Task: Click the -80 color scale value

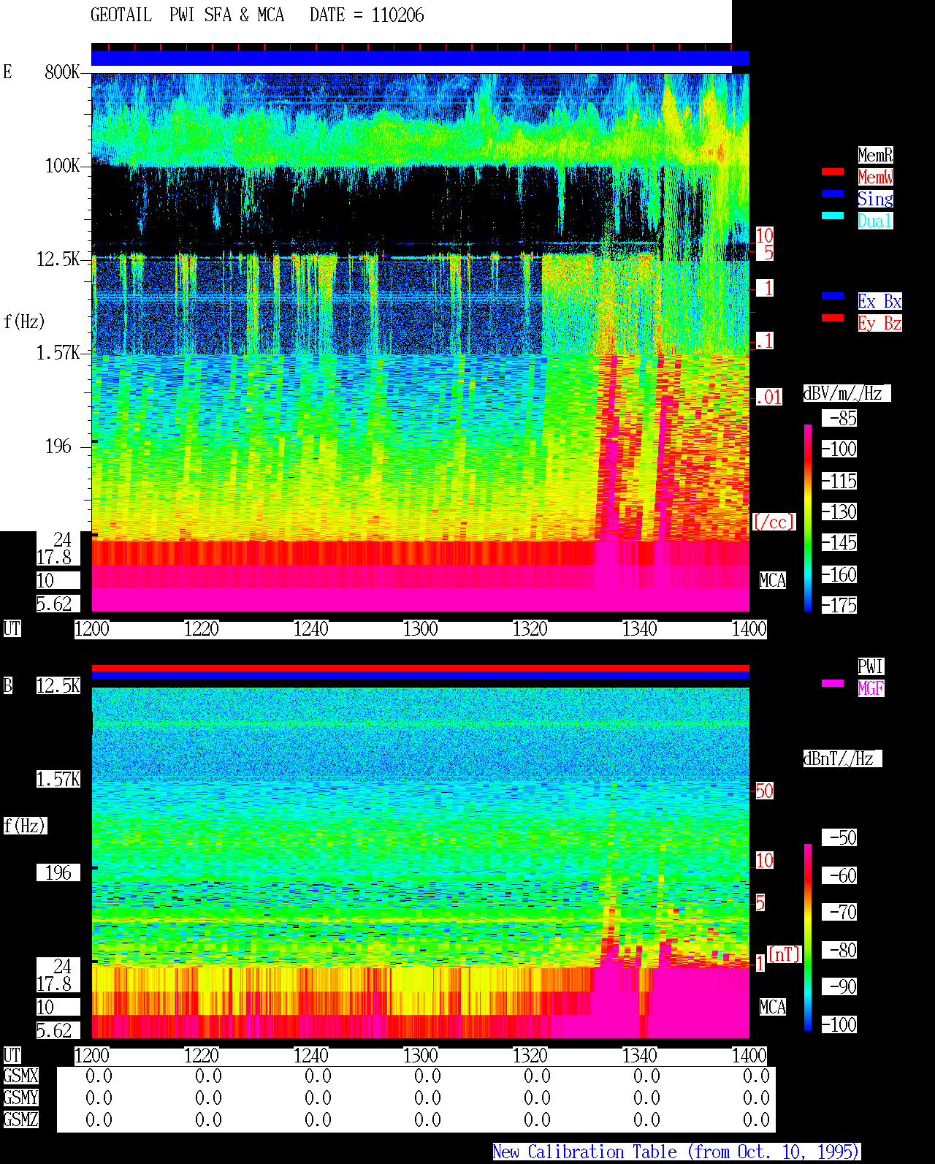Action: [839, 950]
